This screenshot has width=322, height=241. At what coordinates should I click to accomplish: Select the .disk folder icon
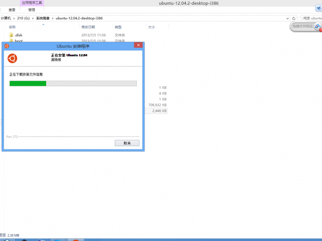click(x=11, y=35)
